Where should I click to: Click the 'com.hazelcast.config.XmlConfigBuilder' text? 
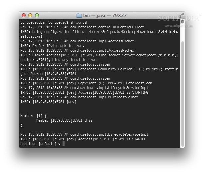click(107, 27)
